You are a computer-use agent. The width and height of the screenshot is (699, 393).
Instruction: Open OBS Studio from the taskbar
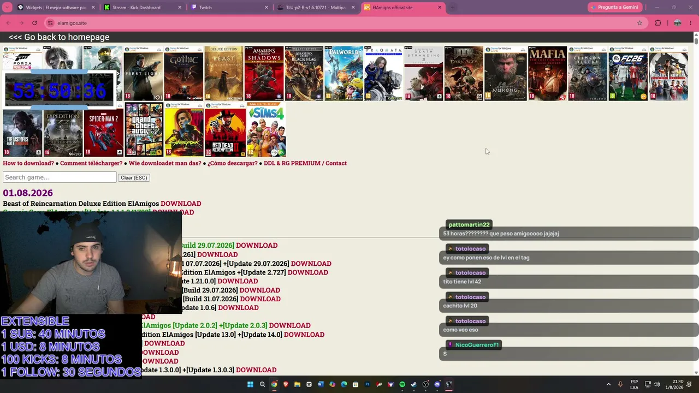[x=425, y=384]
